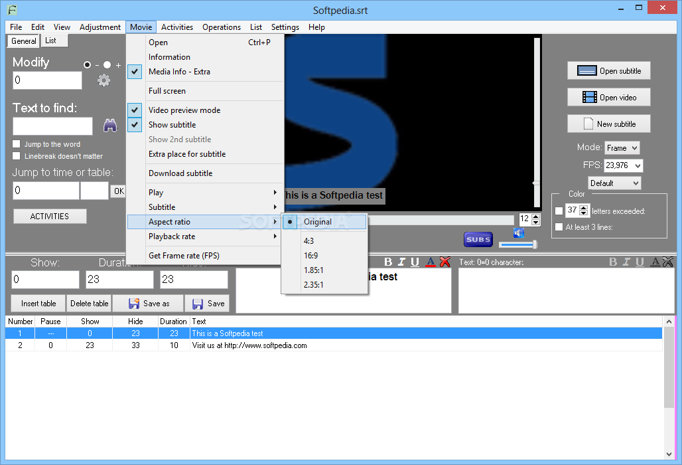Screen dimensions: 682x465
Task: Open the Mode Frame dropdown
Action: [622, 148]
